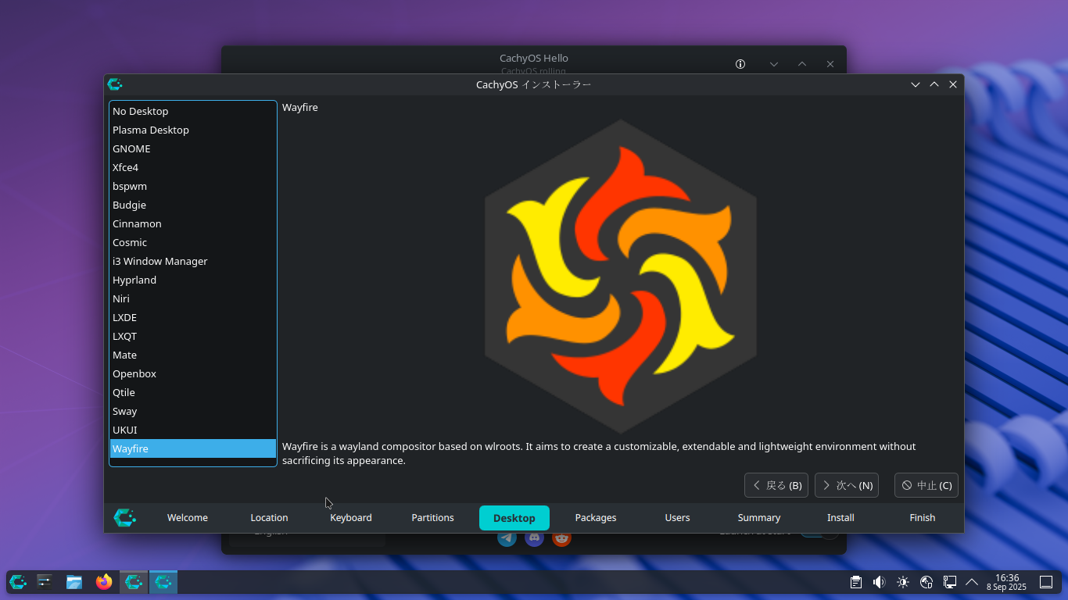
Task: Expand hidden system tray icons
Action: click(x=972, y=582)
